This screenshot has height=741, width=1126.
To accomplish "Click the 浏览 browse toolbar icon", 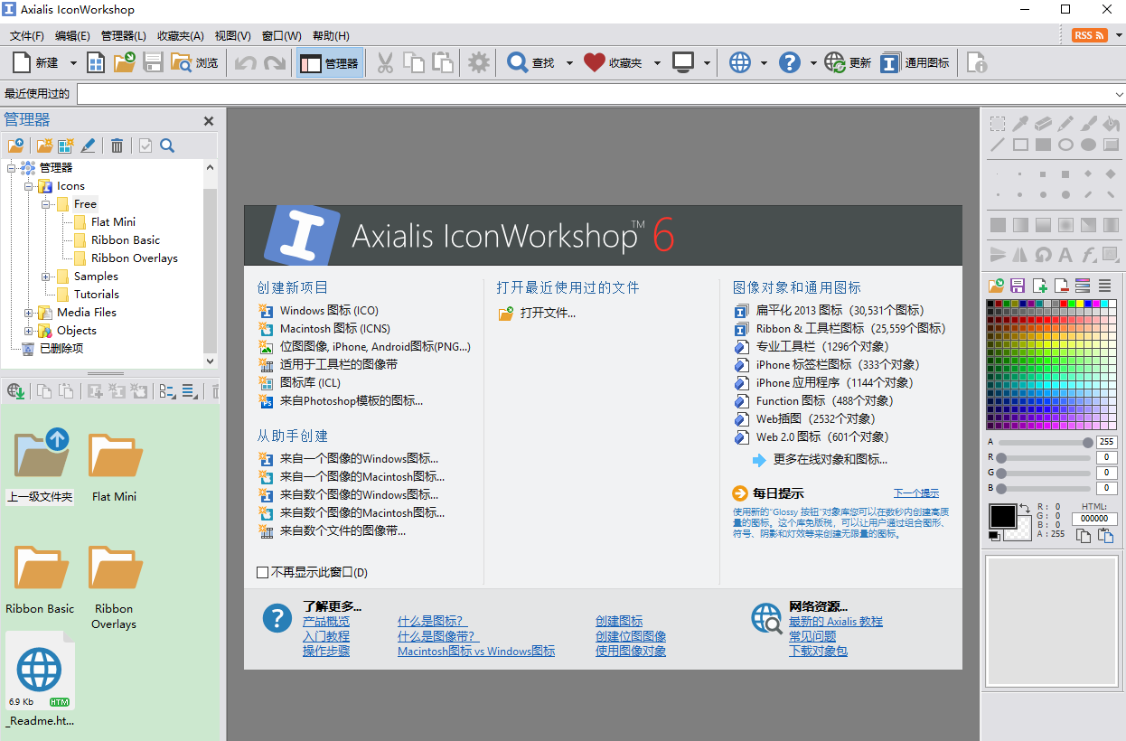I will [x=194, y=62].
